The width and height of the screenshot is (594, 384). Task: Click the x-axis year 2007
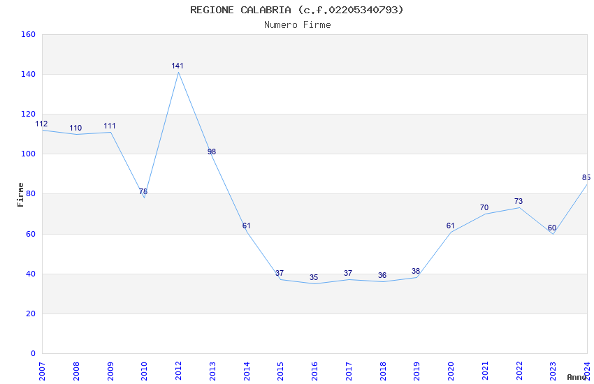pos(42,371)
